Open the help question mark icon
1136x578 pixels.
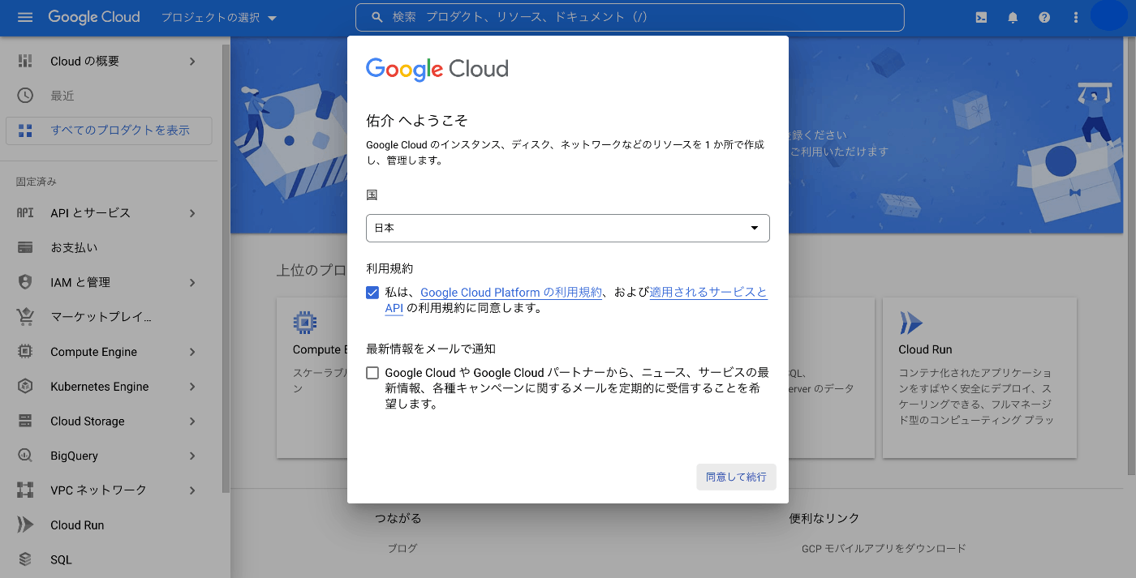pos(1044,17)
